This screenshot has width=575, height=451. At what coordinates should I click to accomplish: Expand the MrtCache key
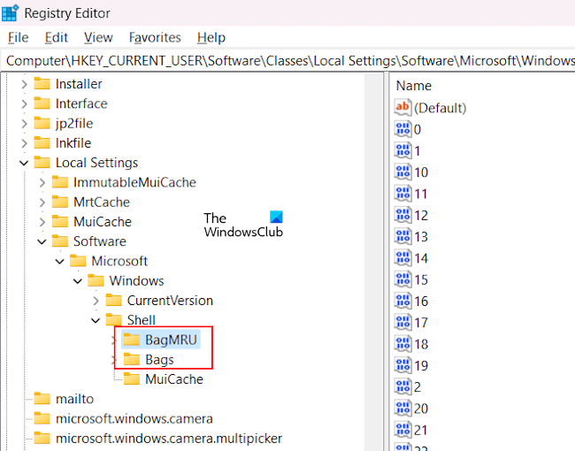pos(42,203)
